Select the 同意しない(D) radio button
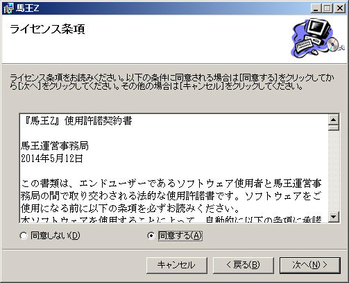Viewport: 349px width, 283px height. [24, 236]
